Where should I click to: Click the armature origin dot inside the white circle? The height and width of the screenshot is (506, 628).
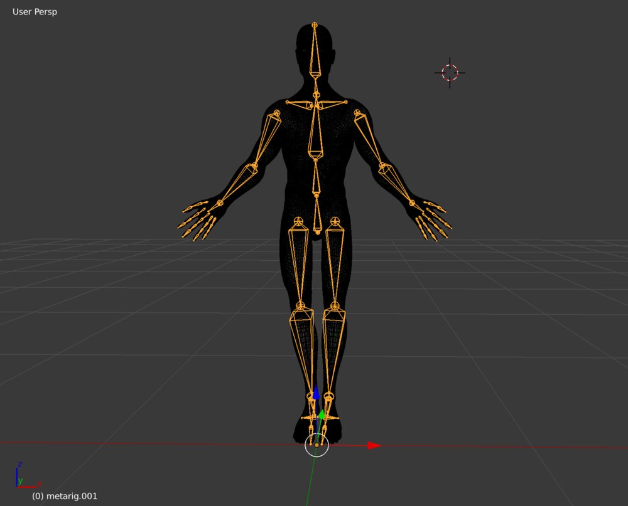(317, 444)
